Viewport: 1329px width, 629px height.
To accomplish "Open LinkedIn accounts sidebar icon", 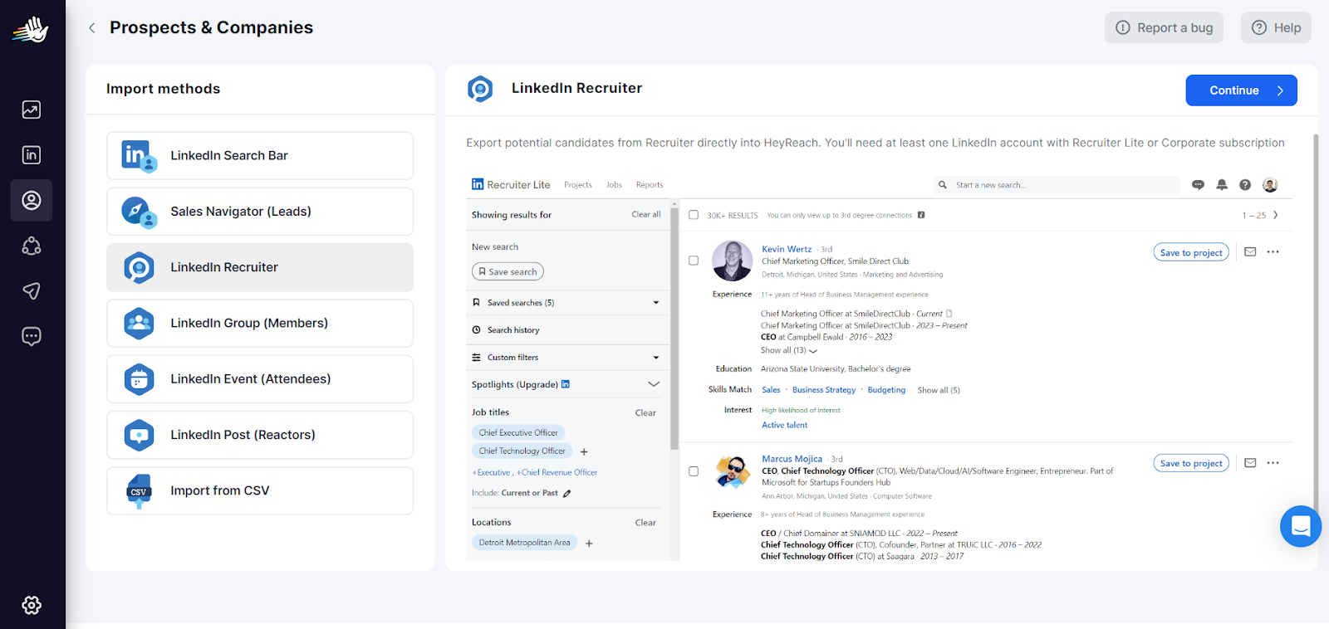I will (32, 155).
